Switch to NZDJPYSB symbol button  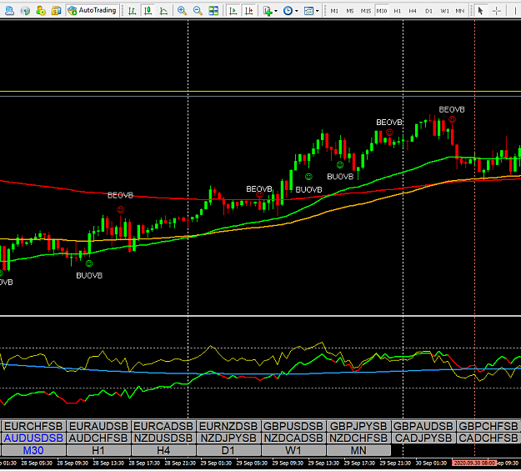(228, 438)
